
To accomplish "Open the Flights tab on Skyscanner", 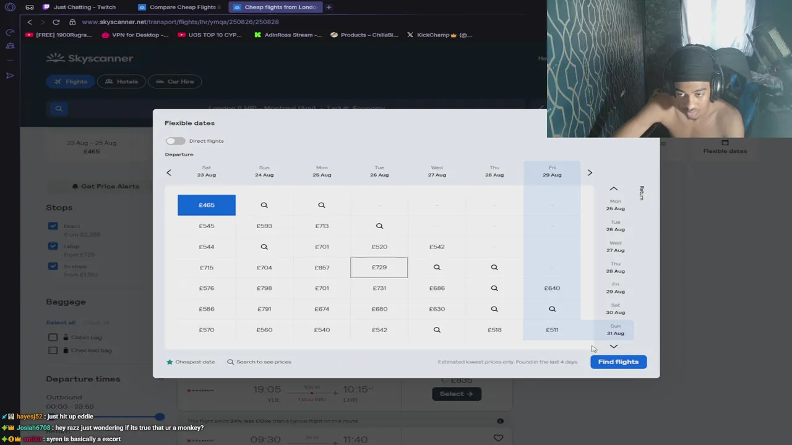I will click(x=71, y=82).
